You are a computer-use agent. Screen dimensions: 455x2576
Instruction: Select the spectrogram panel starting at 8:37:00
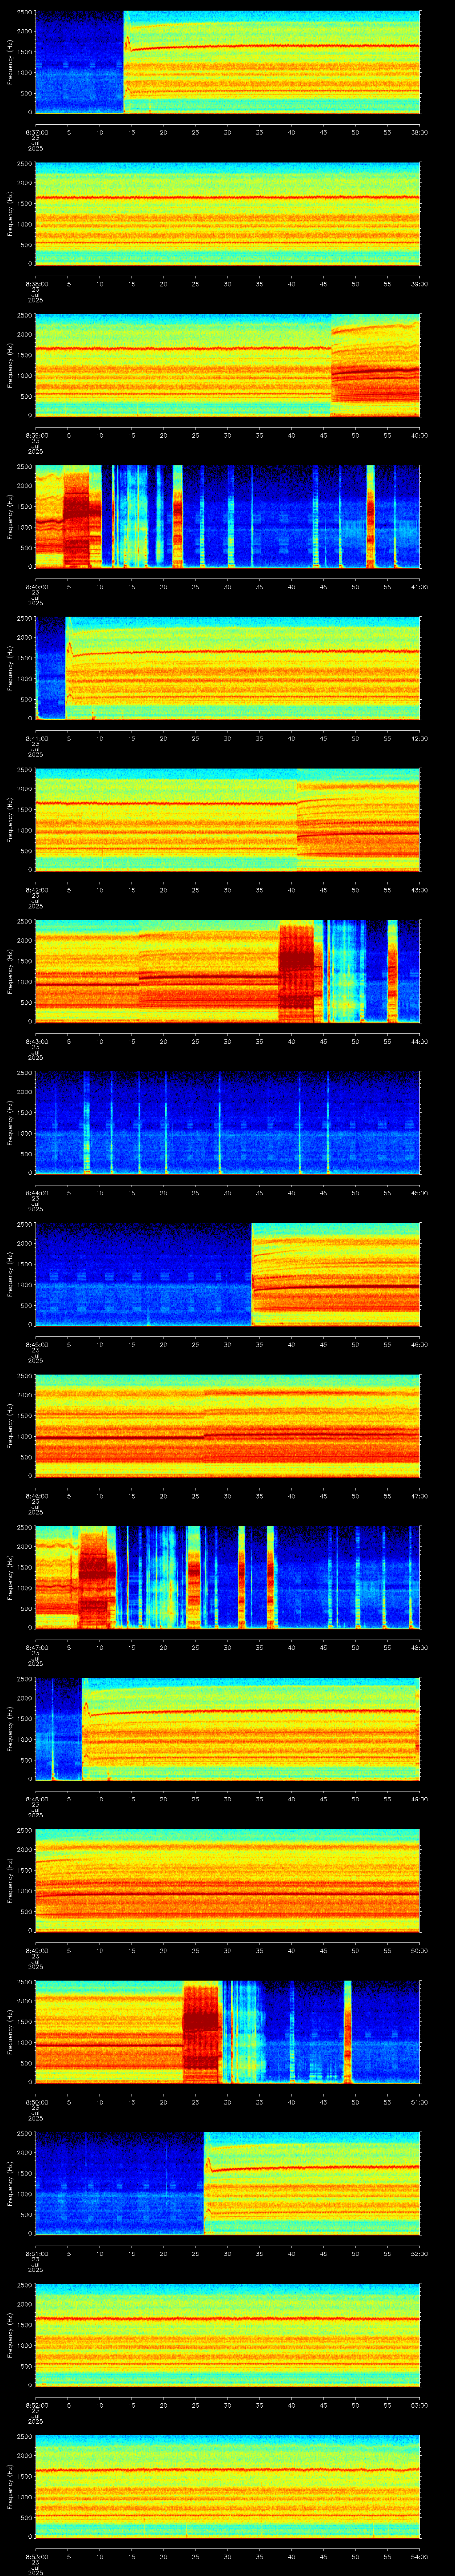(227, 62)
